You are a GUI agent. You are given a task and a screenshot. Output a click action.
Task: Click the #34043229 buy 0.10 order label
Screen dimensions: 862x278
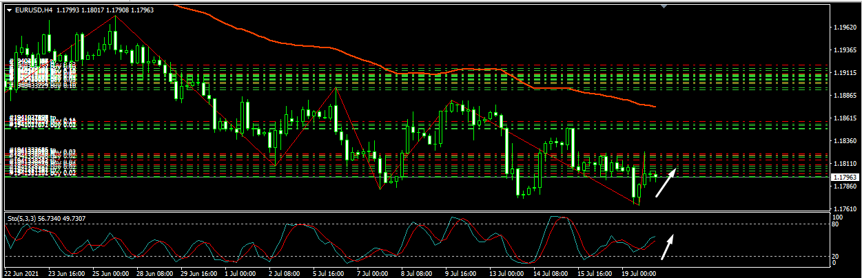tap(41, 85)
